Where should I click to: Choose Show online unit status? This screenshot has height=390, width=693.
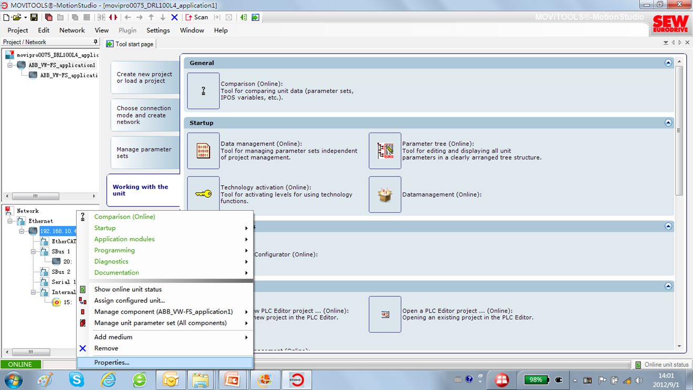tap(128, 289)
